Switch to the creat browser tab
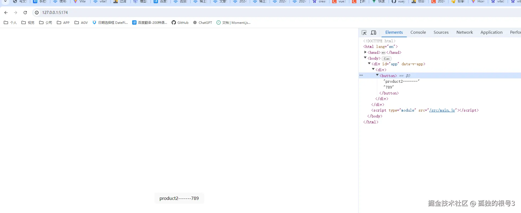521x213 pixels. coord(319,1)
